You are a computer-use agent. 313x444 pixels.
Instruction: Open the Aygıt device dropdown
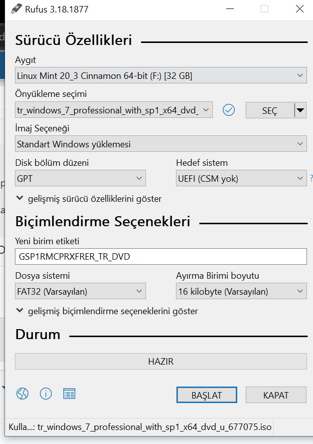(160, 76)
